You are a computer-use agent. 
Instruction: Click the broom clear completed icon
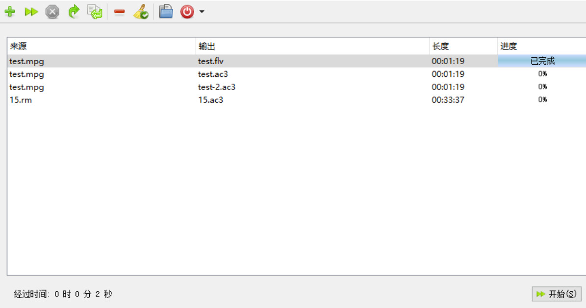click(141, 12)
